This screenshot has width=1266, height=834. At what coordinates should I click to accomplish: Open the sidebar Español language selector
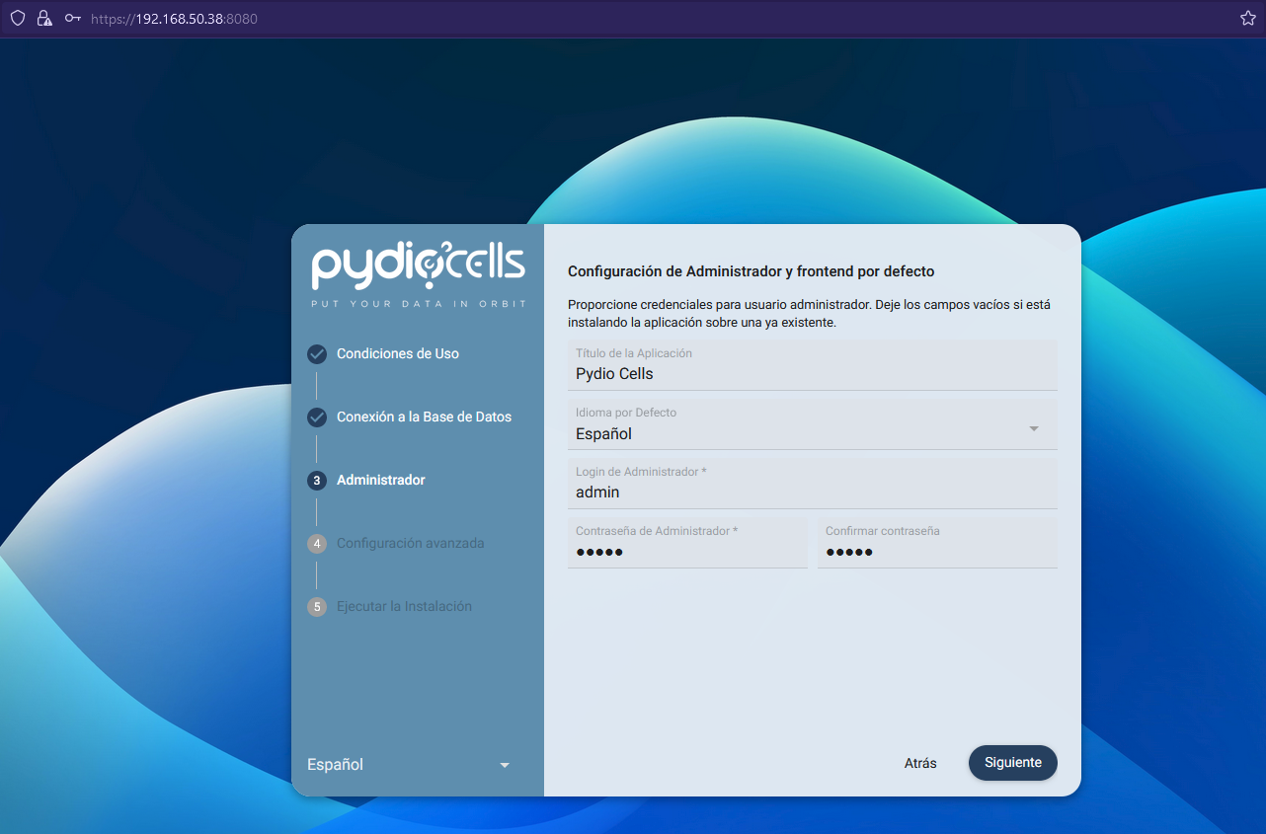(409, 765)
